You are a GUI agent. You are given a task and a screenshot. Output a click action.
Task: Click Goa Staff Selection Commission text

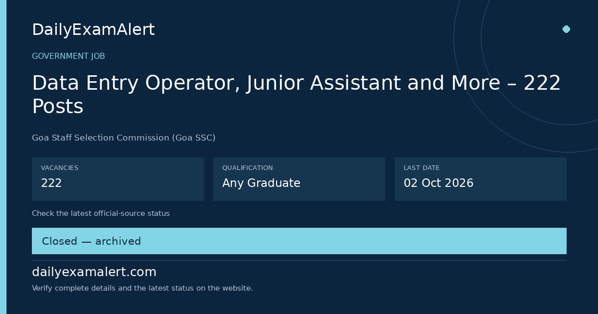124,138
